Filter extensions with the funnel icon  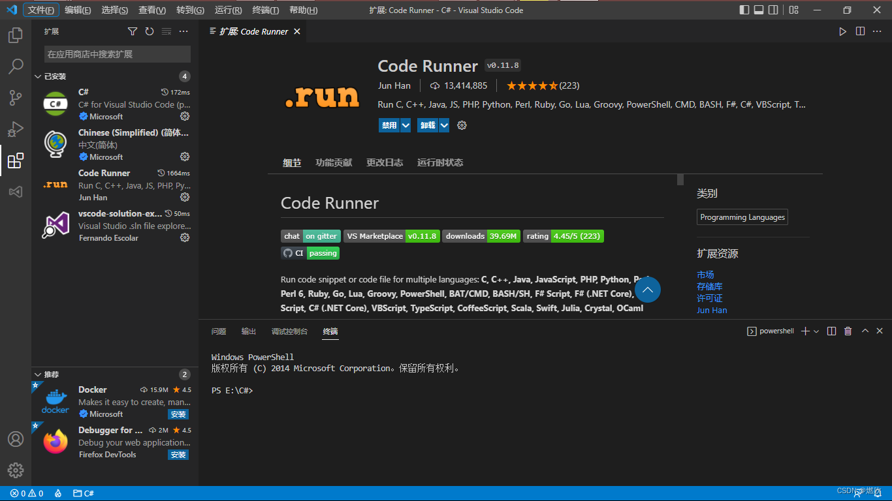pos(133,31)
